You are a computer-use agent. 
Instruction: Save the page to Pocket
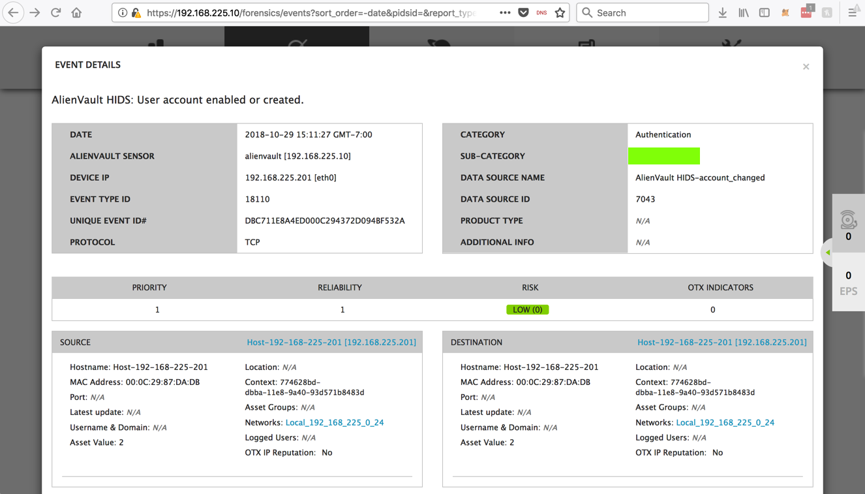point(523,12)
